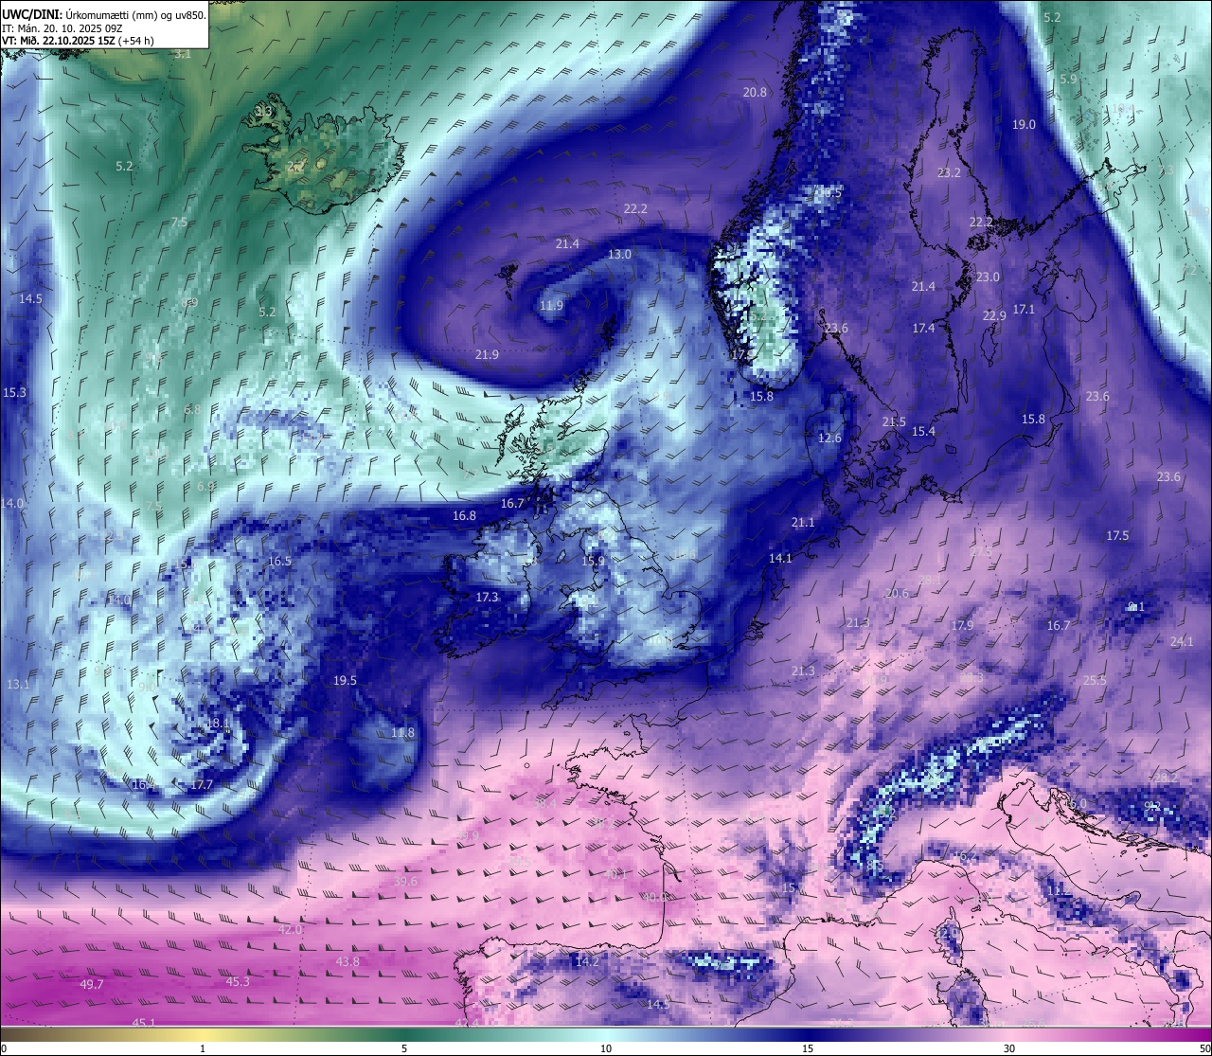
Task: Click the 15.4 value label
Action: click(x=923, y=431)
